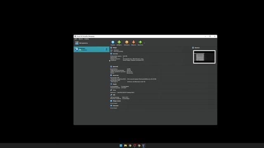Open File Explorer from the taskbar
Screen dimensions: 264x148
(x=125, y=146)
